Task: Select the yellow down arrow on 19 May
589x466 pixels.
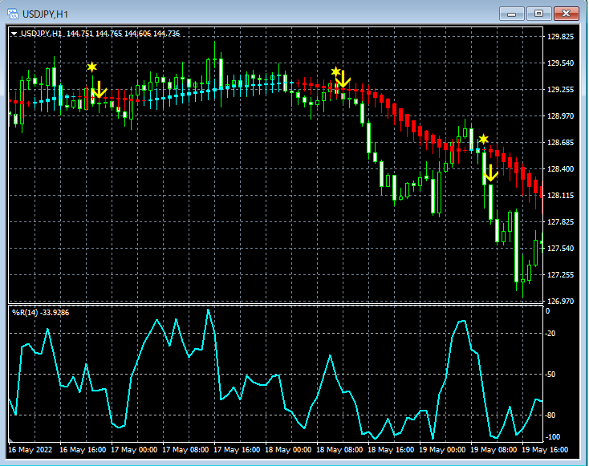Action: (490, 173)
